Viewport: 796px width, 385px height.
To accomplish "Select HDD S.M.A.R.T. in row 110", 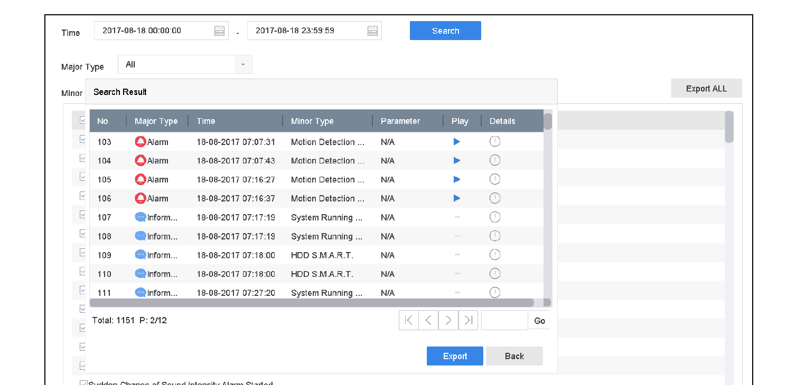I will 322,274.
